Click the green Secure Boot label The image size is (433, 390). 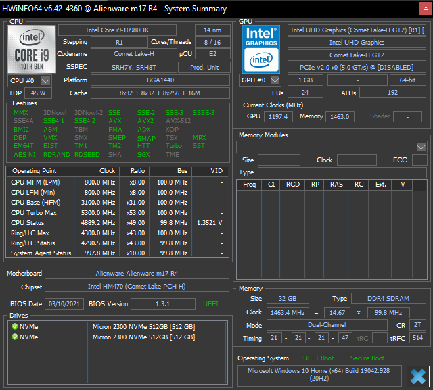367,358
